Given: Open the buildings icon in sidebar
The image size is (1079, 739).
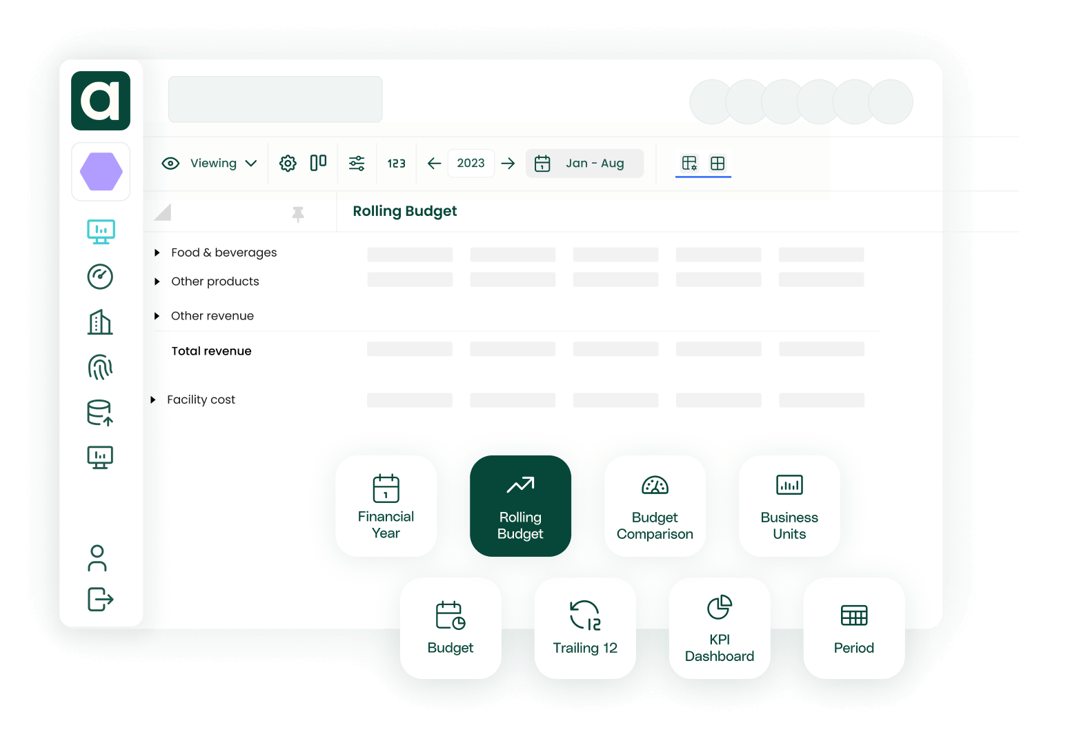Looking at the screenshot, I should coord(100,322).
